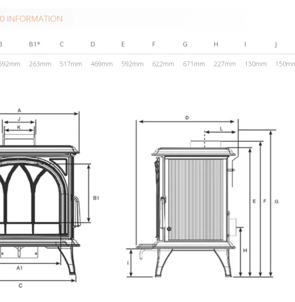Image resolution: width=295 pixels, height=302 pixels.
Task: Click the E column header
Action: [x=123, y=44]
